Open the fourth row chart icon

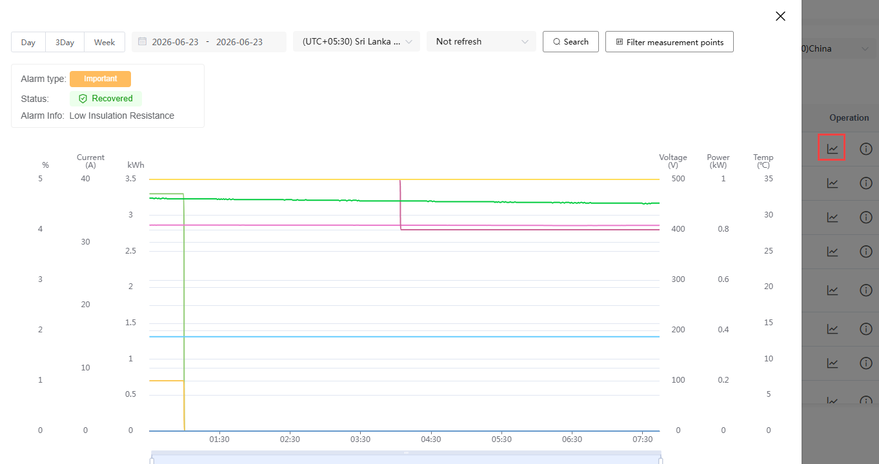tap(833, 252)
